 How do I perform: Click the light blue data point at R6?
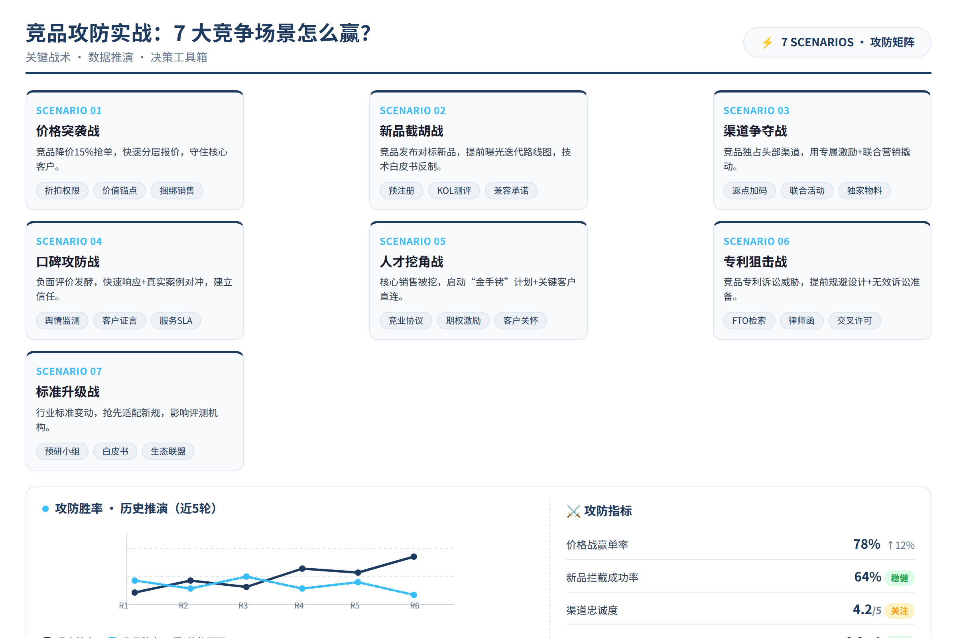(414, 595)
